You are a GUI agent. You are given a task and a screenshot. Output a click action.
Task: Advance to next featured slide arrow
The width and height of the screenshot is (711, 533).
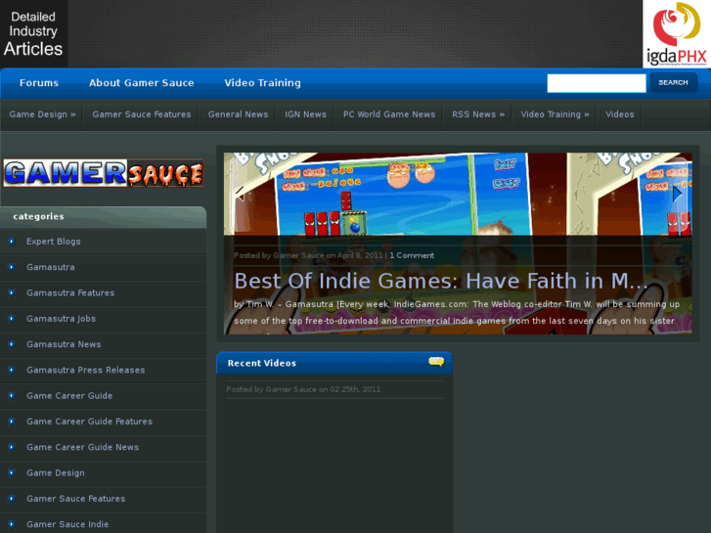click(x=678, y=195)
